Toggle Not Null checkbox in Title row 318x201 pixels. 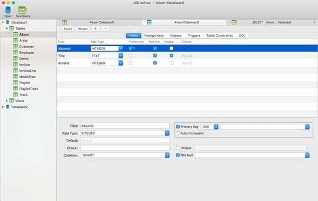(155, 56)
